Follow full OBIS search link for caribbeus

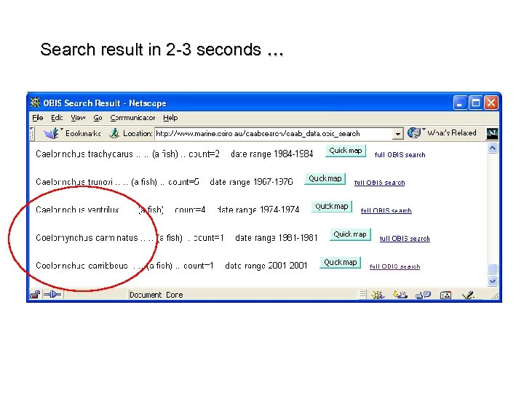(x=394, y=266)
